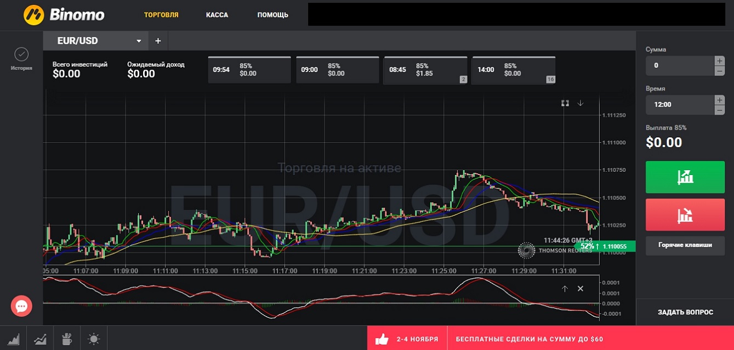Click the Выплата 85% payout label
Screen dimensions: 734x350
[x=666, y=127]
